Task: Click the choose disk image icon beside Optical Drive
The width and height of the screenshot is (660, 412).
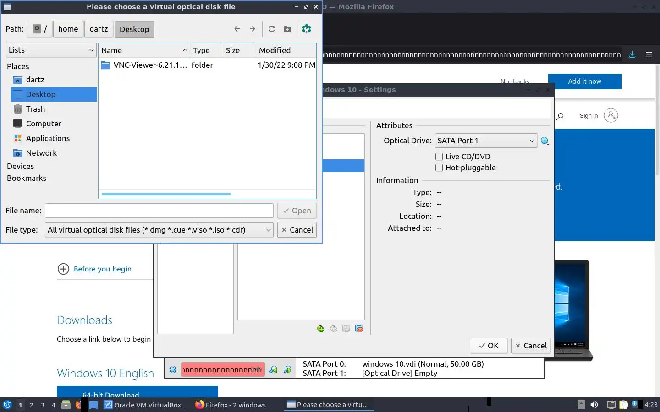Action: (545, 141)
